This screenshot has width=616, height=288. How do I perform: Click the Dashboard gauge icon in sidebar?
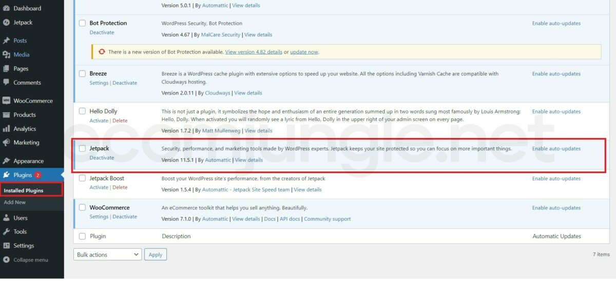pos(6,9)
